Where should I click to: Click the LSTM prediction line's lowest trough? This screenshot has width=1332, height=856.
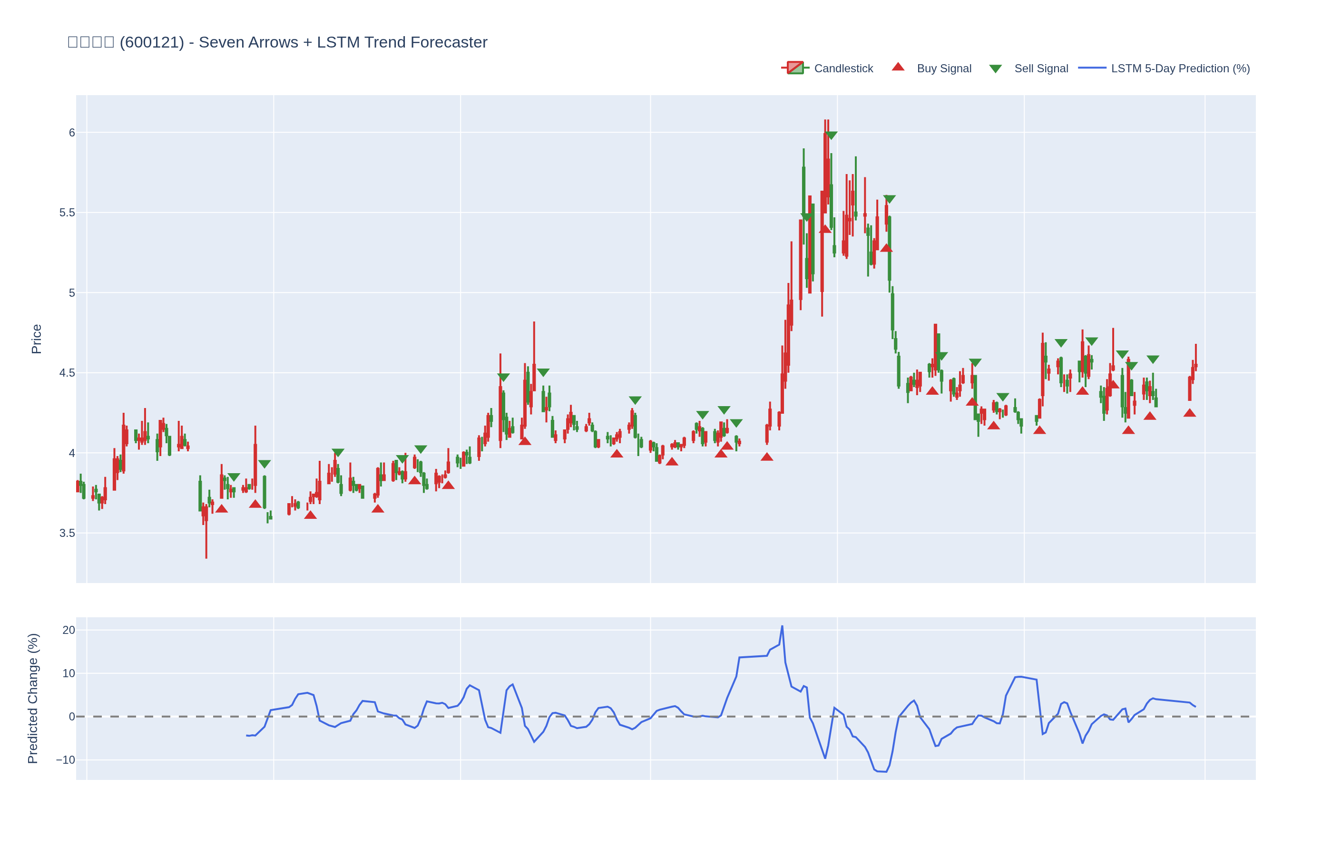[882, 771]
